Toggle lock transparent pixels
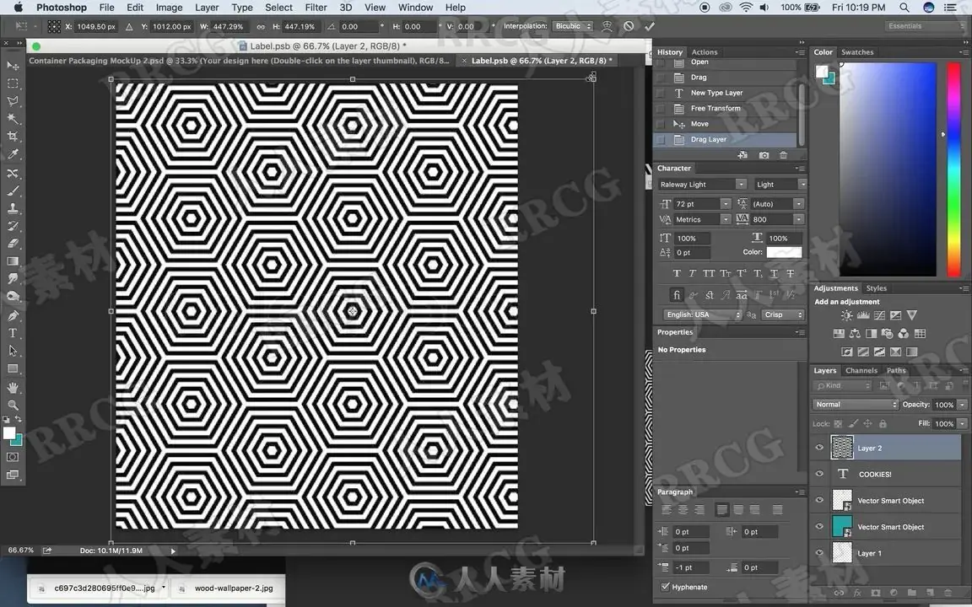972x607 pixels. click(x=838, y=424)
